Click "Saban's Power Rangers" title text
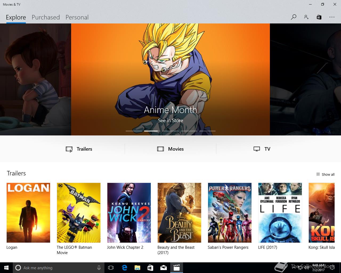This screenshot has width=341, height=273. [228, 247]
